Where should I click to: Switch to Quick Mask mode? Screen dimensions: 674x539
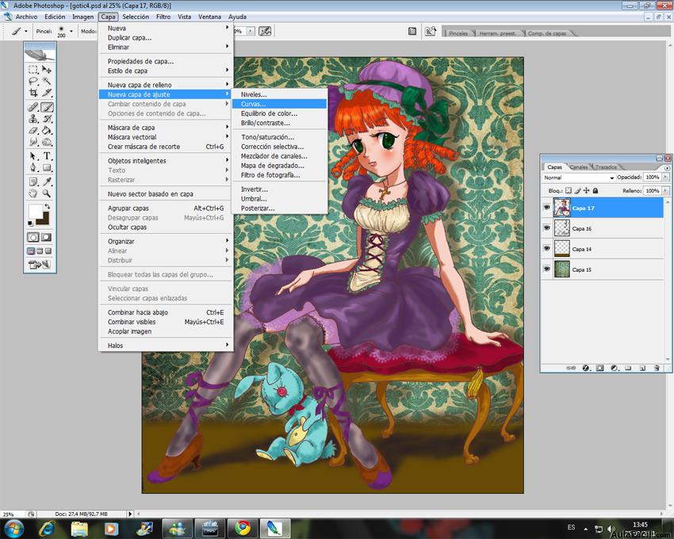47,237
